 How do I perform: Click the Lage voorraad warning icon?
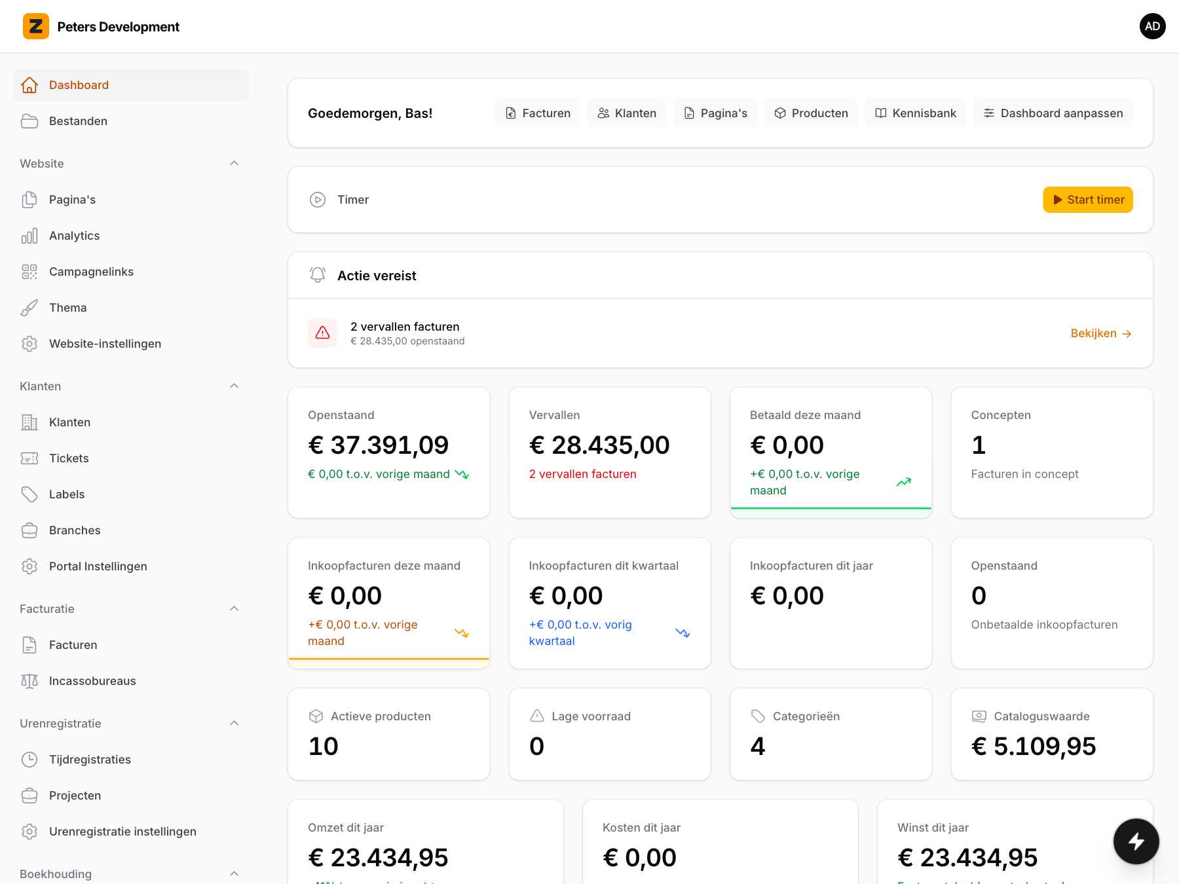(537, 716)
